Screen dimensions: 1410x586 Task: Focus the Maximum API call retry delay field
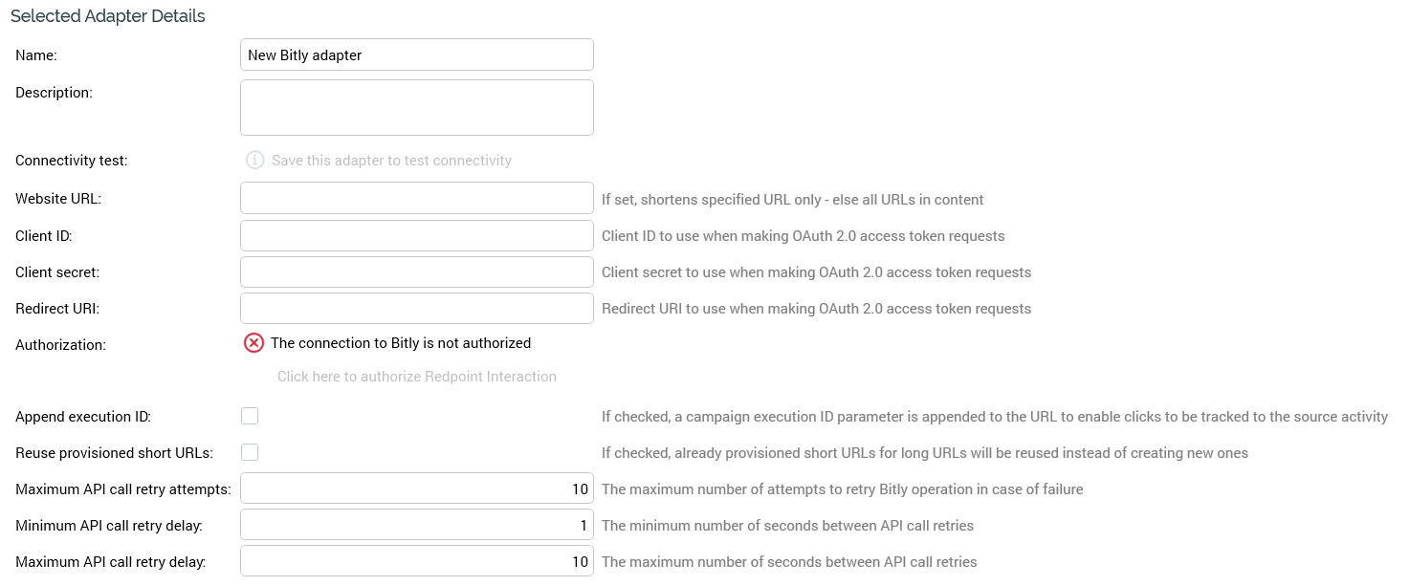pyautogui.click(x=416, y=561)
